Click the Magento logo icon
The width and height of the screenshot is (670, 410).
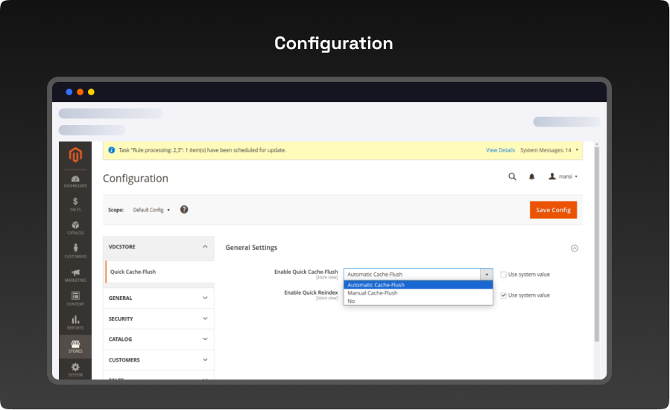75,155
